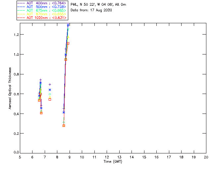Click the x-axis tick label 17
The height and width of the screenshot is (170, 212).
(169, 157)
